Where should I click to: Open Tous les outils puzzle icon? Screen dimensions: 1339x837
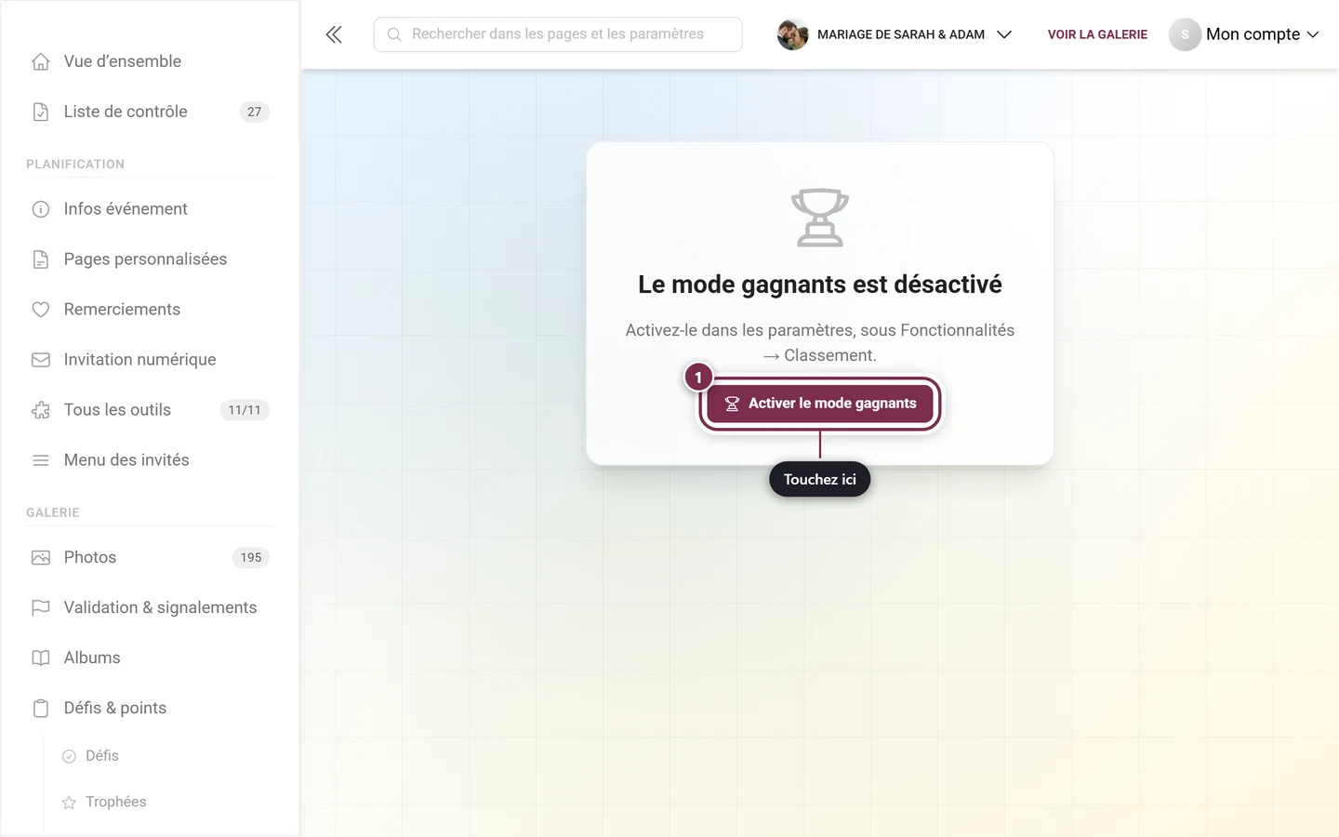[41, 410]
